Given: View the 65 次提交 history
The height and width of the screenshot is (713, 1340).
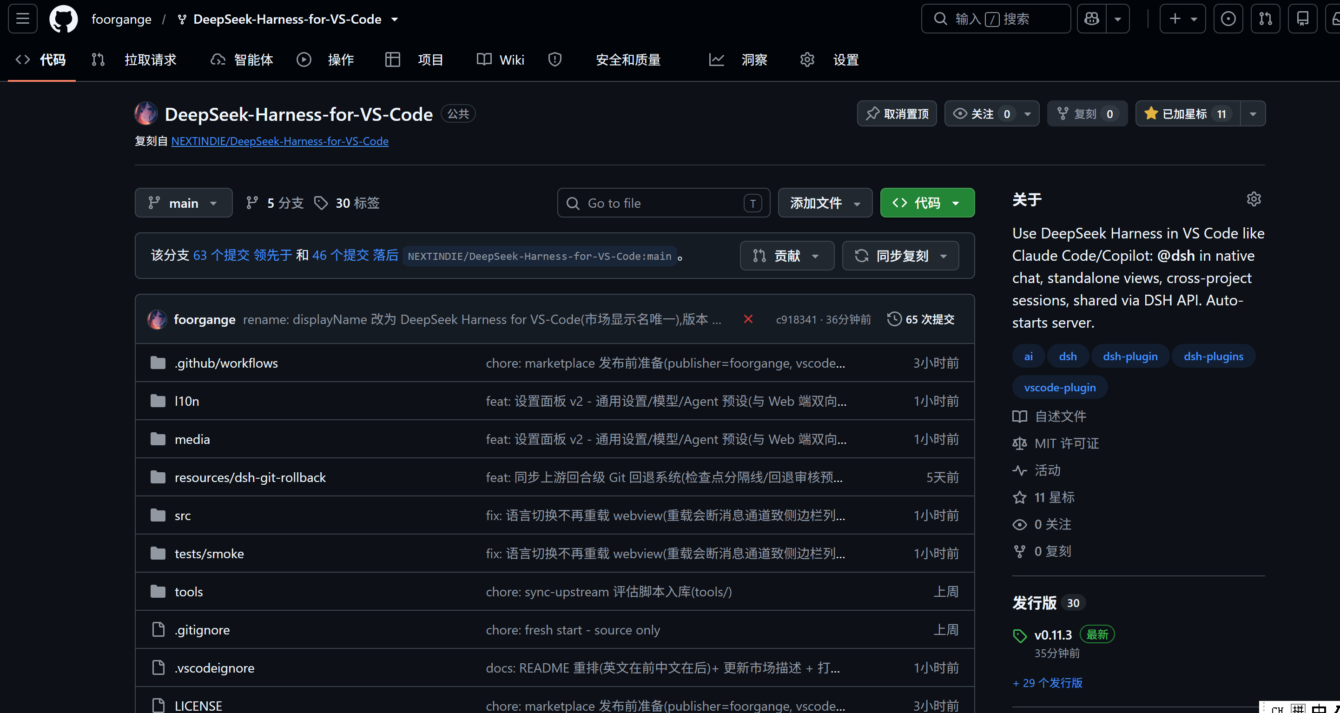Looking at the screenshot, I should click(x=921, y=319).
